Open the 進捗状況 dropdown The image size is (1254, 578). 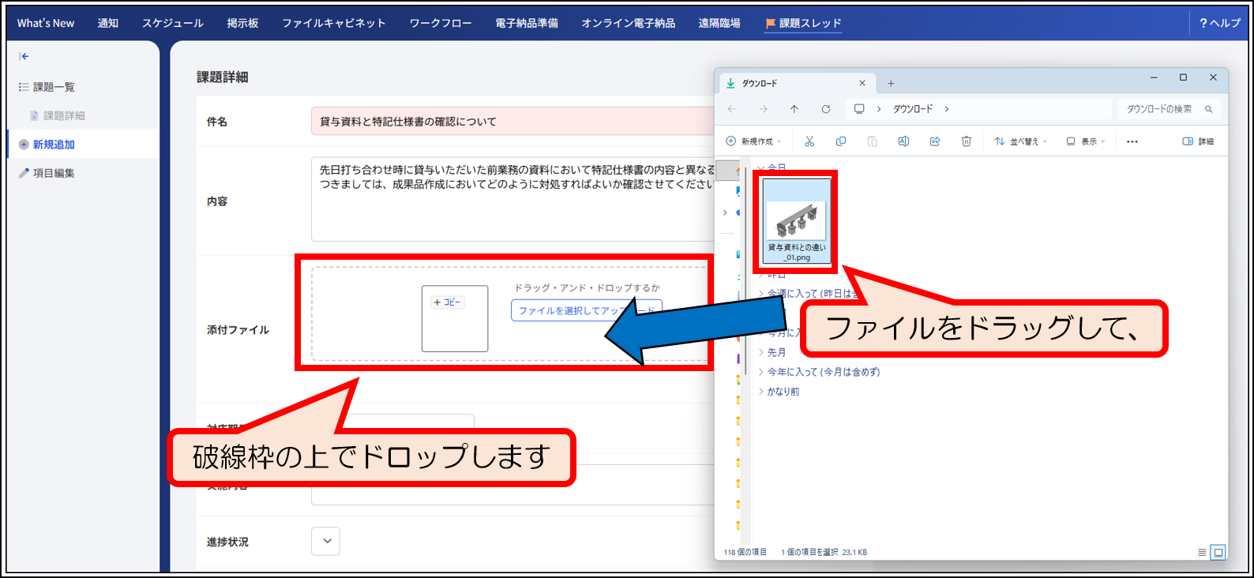coord(326,542)
